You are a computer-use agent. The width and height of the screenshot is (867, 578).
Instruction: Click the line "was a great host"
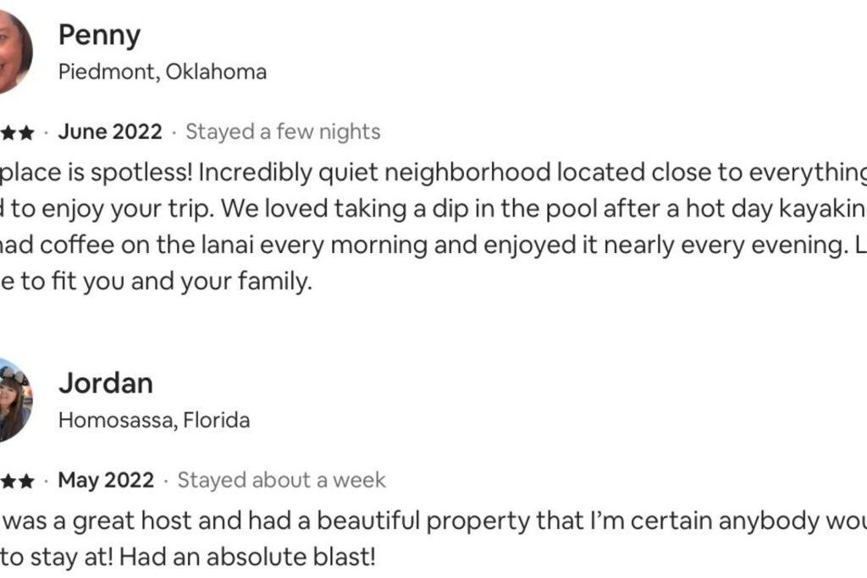click(x=433, y=521)
